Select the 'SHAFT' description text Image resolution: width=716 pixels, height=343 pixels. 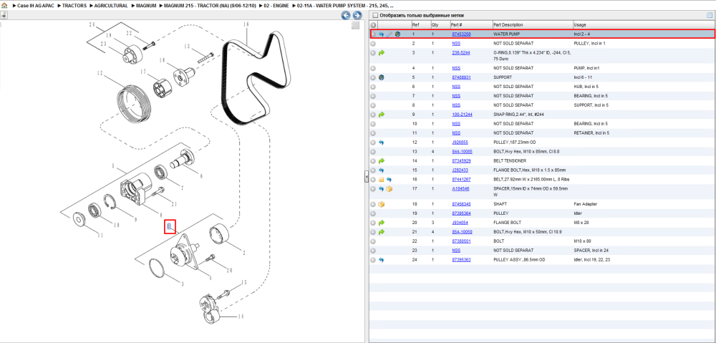500,204
